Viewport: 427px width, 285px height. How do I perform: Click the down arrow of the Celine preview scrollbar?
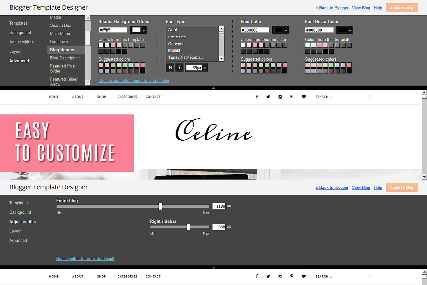tap(424, 177)
